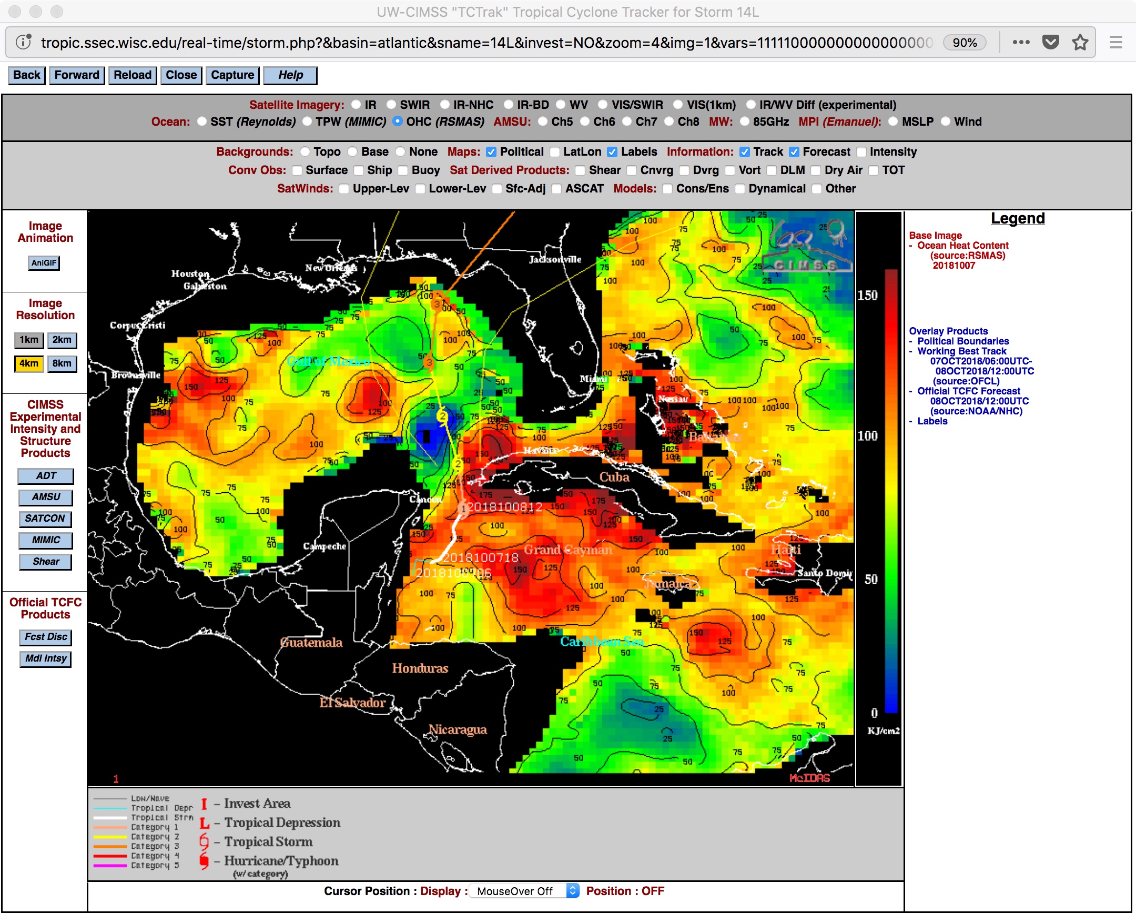Enable ASCAT winds checkbox
The image size is (1136, 914).
pyautogui.click(x=556, y=189)
